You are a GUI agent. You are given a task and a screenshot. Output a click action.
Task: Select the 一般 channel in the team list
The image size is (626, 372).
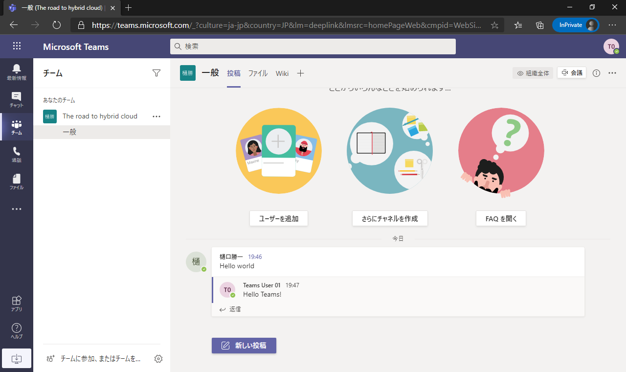[102, 132]
